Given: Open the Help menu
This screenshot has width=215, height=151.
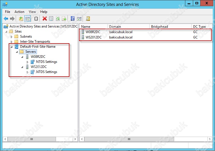Looking at the screenshot, I should [44, 12].
